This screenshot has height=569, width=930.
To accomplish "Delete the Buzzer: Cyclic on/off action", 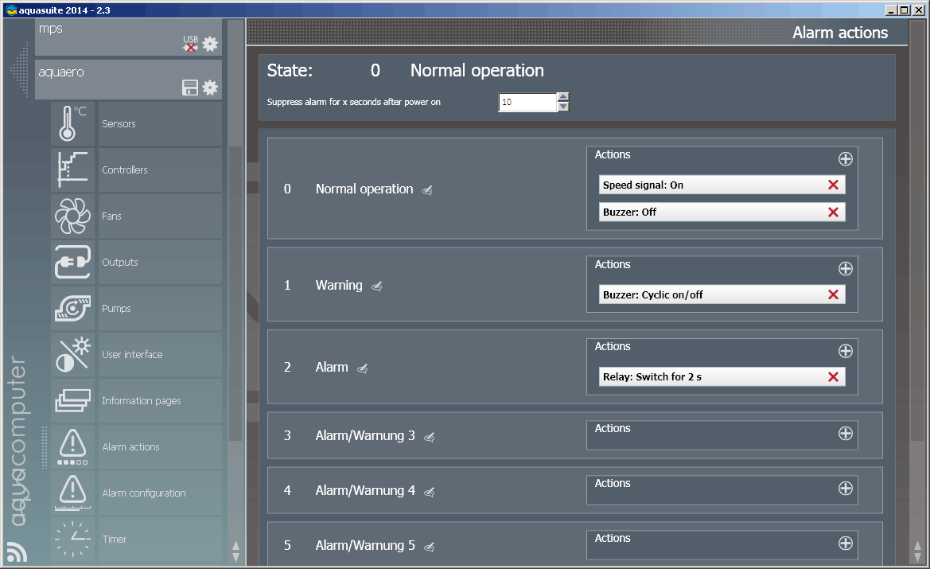I will click(x=833, y=294).
